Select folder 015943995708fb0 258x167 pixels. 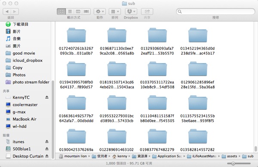coord(77,69)
